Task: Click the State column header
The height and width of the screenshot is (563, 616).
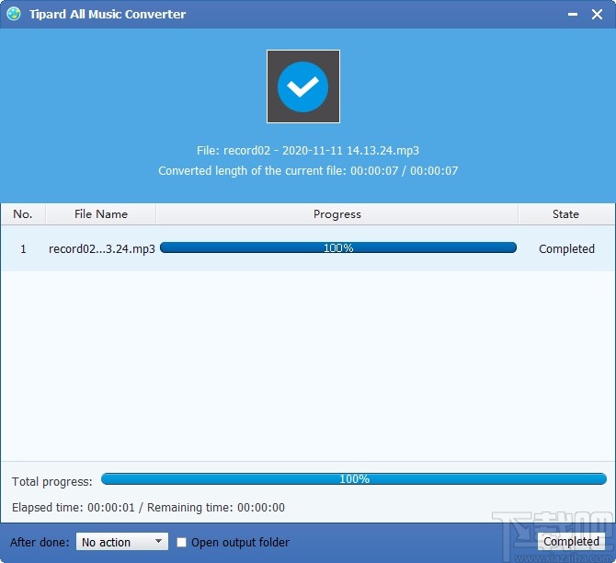Action: click(x=565, y=214)
